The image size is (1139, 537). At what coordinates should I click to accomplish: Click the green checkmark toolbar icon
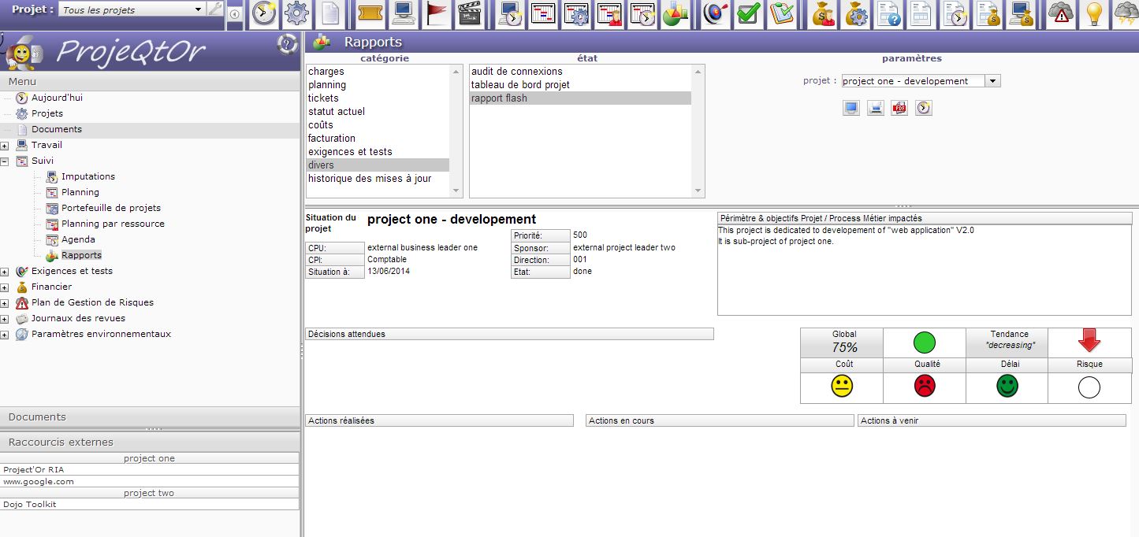748,13
